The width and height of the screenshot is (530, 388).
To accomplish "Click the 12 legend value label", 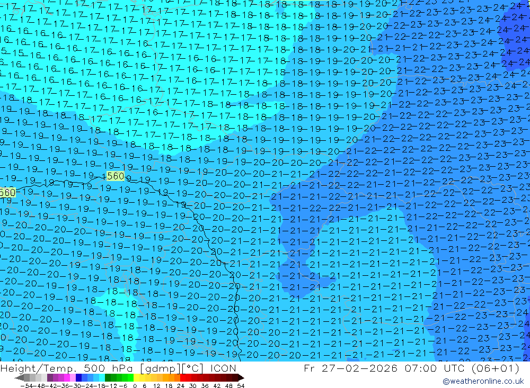I will coord(156,386).
